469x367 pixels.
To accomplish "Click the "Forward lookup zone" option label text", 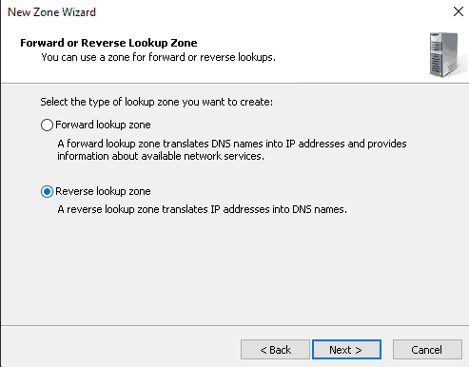I will (103, 125).
